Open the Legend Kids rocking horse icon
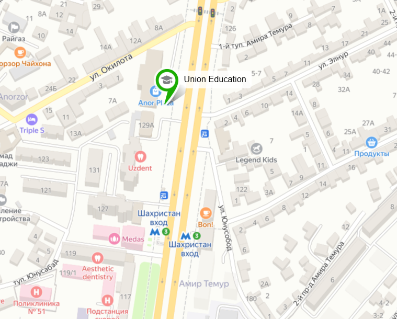 point(256,149)
